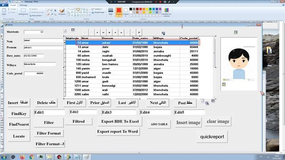Viewport: 285px width, 160px height.
Task: Select the Text tool (A) in Paint
Action: [55, 11]
